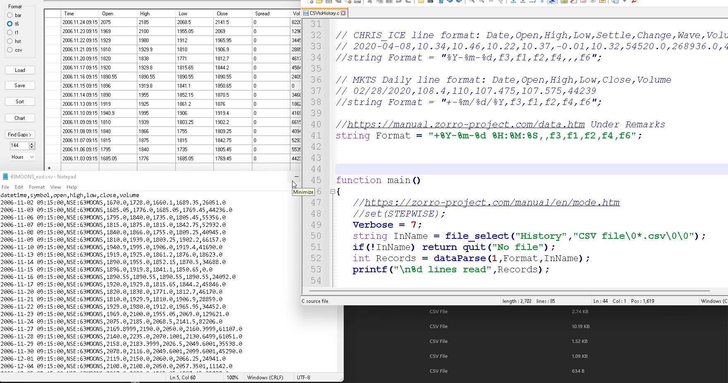Screen dimensions: 728x383
Task: Open the Hours dropdown
Action: pyautogui.click(x=22, y=157)
